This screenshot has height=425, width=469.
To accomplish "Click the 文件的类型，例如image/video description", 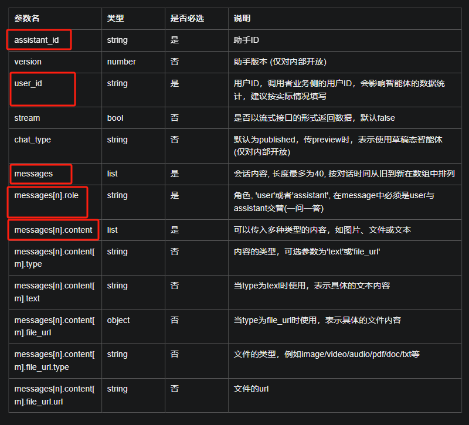I will (x=327, y=354).
